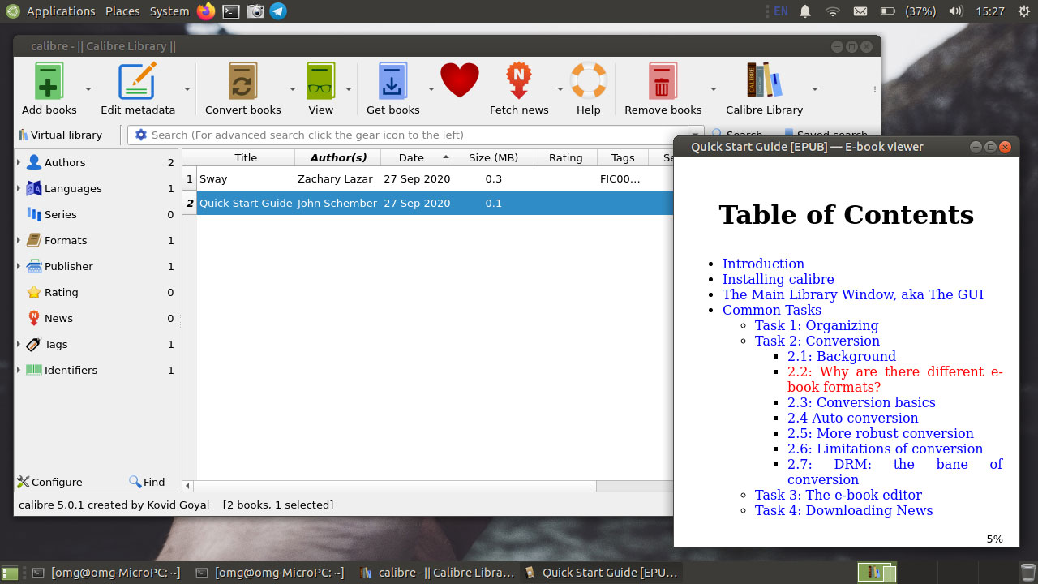Screen dimensions: 1038x584
Task: Open the Introduction link in the contents
Action: [x=763, y=264]
